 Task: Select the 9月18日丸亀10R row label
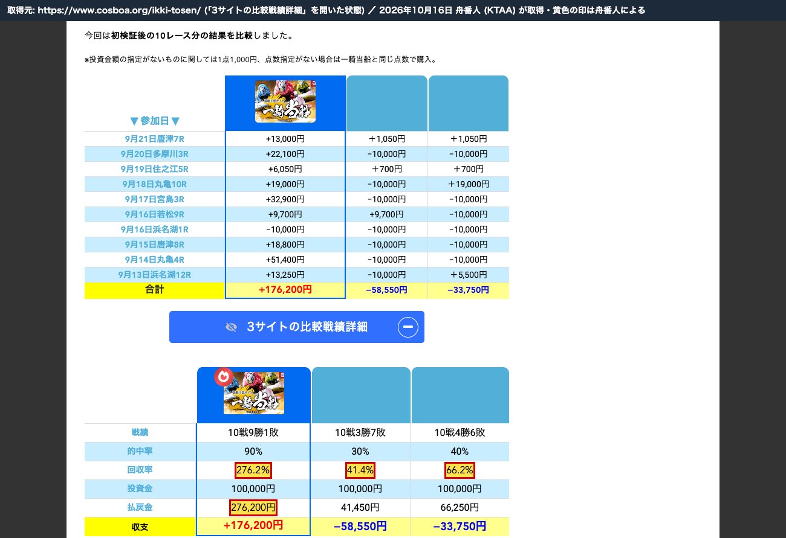click(x=155, y=184)
